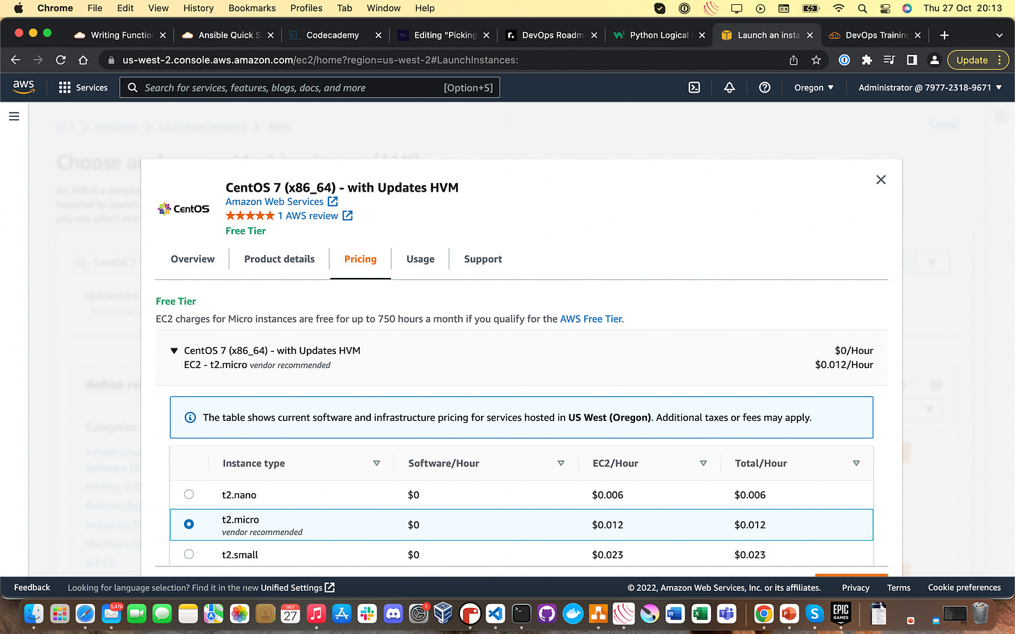Open AWS CloudShell icon in the console header
This screenshot has height=634, width=1015.
pyautogui.click(x=694, y=88)
